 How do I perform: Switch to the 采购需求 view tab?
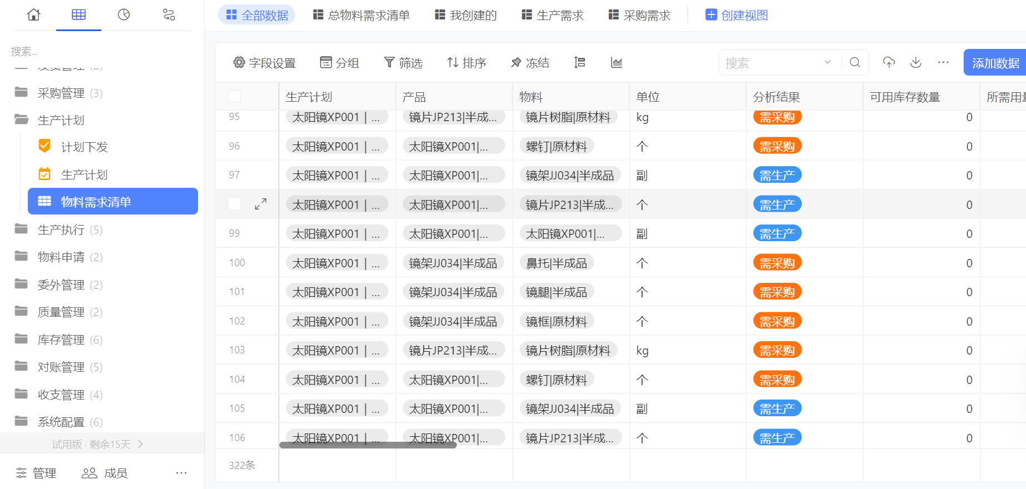639,16
